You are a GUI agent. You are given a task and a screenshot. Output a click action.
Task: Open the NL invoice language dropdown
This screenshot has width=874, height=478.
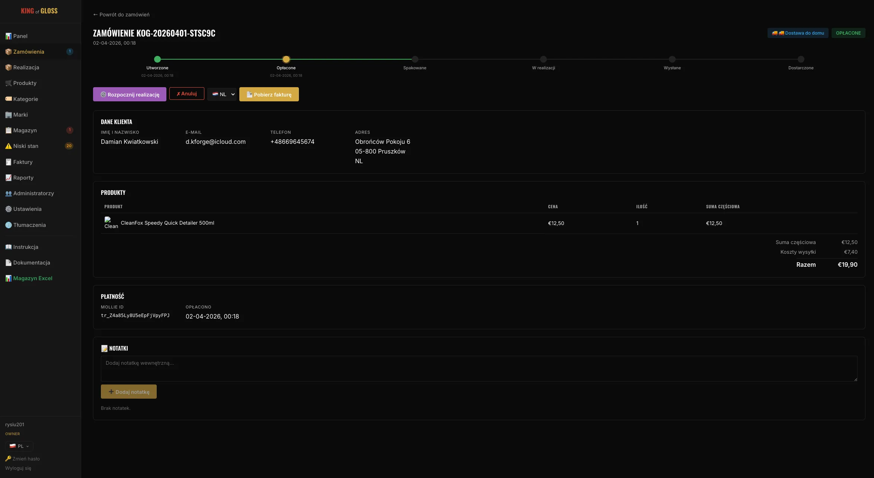click(x=222, y=94)
